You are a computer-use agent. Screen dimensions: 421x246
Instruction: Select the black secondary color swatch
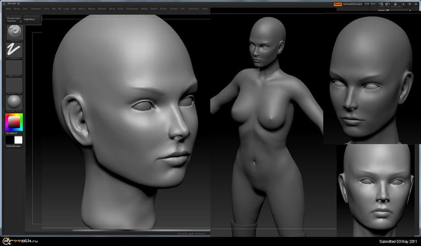click(10, 140)
